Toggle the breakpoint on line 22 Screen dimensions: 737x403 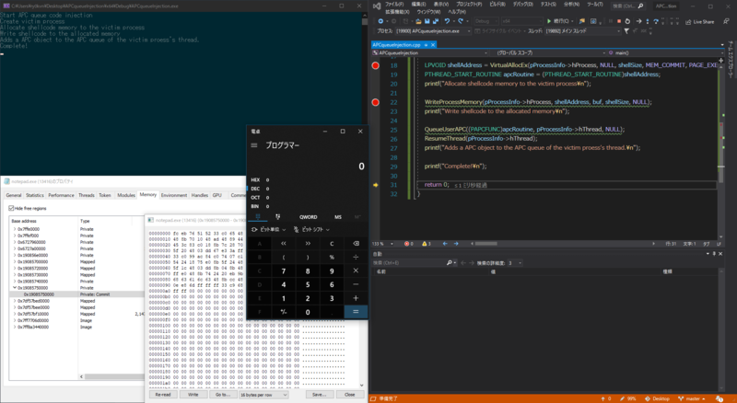pyautogui.click(x=375, y=102)
